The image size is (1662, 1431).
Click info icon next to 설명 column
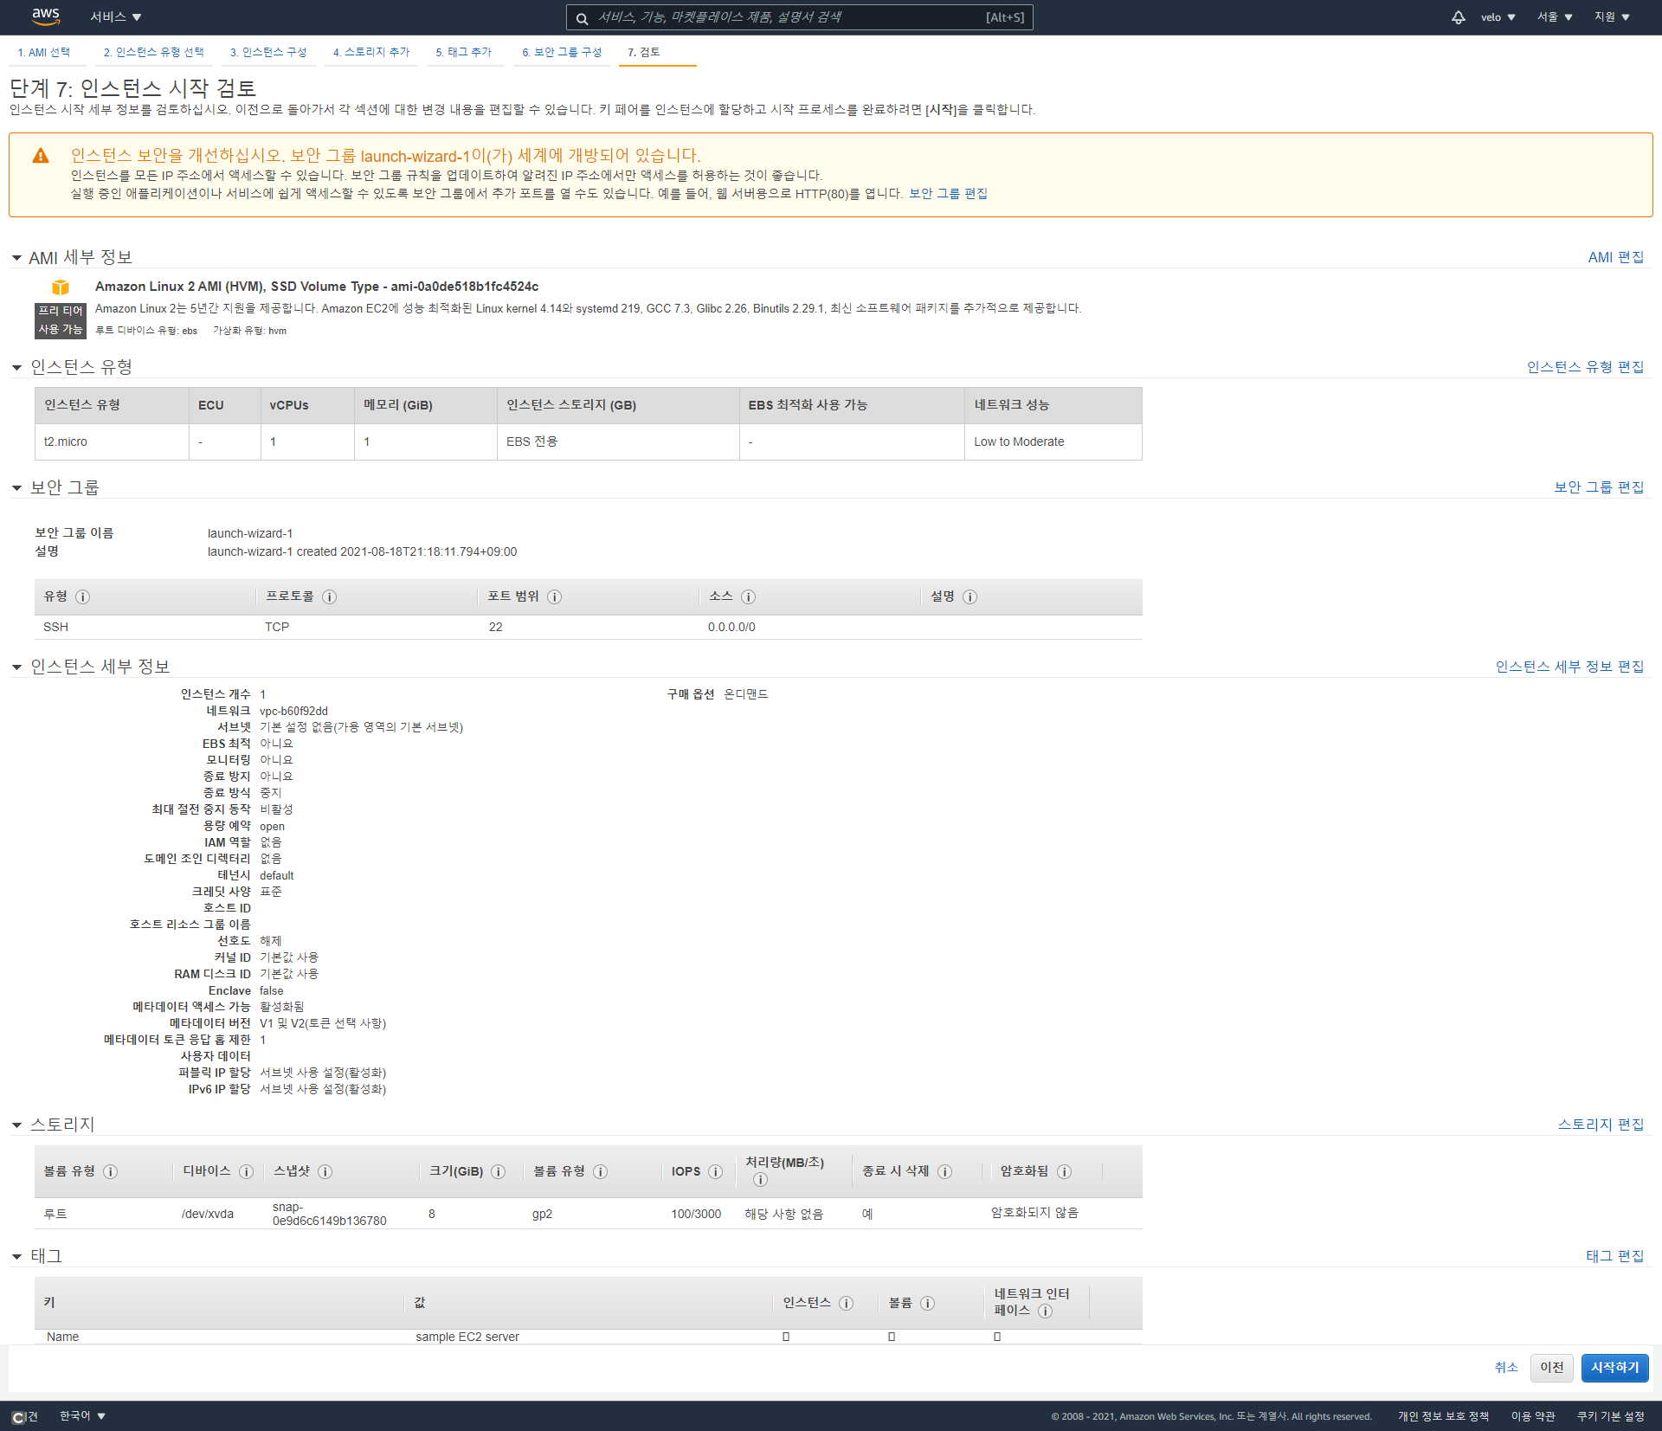[x=969, y=596]
